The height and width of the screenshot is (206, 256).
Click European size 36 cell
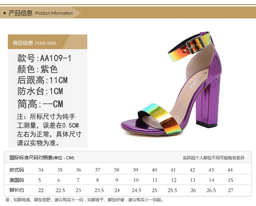tap(79, 170)
